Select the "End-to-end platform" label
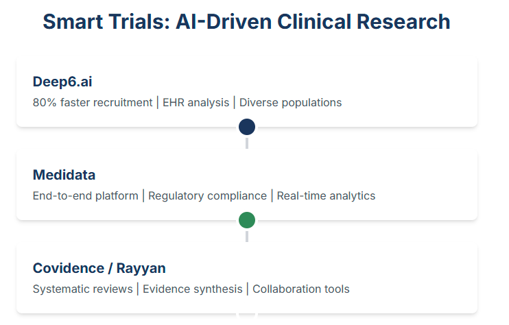The height and width of the screenshot is (325, 509). pos(85,196)
